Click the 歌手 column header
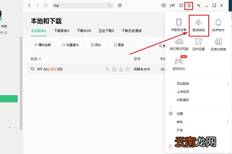 point(137,59)
